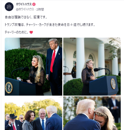Open the White House profile avatar
Screen dimensions: 124x130
point(9,7)
